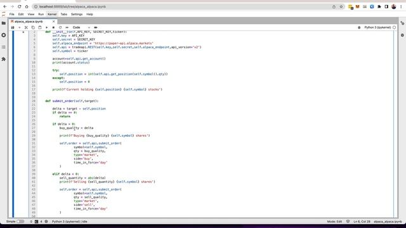
Task: Click the Python 3 (ipykernel) | Idle status text
Action: 69,222
